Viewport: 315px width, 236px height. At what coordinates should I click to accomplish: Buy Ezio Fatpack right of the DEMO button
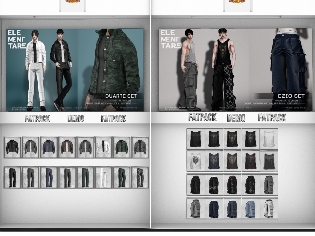tap(272, 118)
